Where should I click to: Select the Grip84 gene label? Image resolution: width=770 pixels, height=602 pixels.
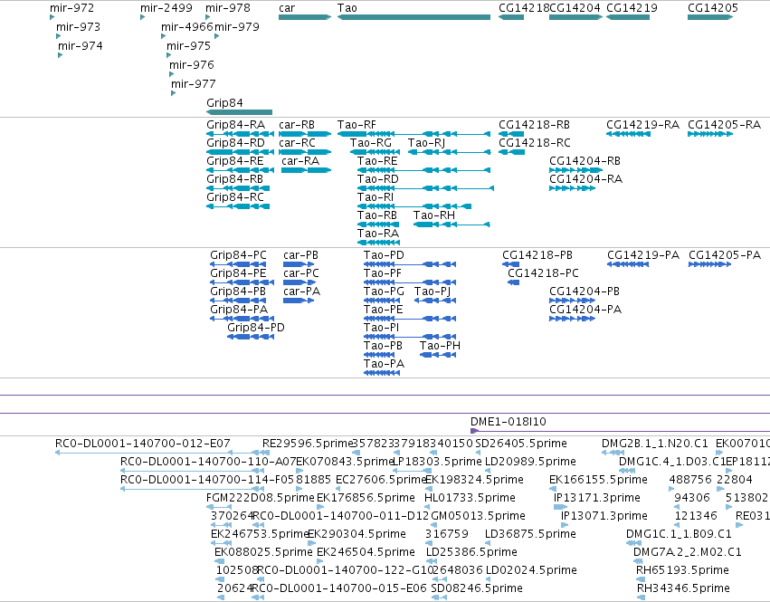click(224, 102)
